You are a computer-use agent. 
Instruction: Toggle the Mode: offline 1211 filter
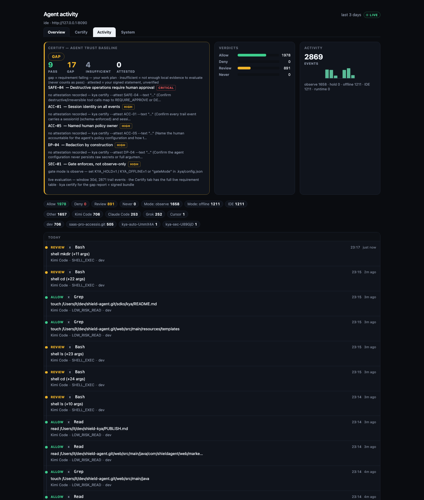coord(204,204)
